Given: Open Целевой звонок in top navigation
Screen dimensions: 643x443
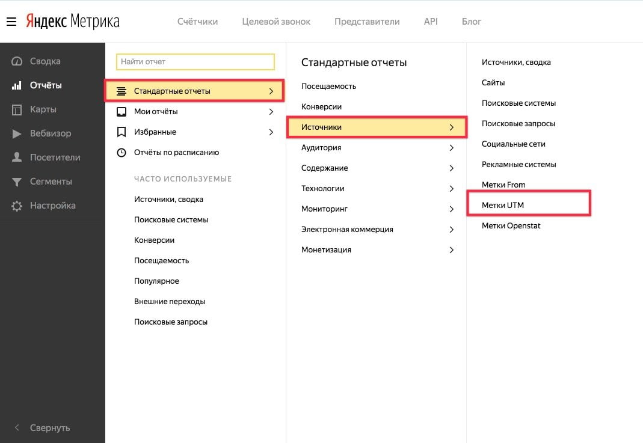Looking at the screenshot, I should click(276, 22).
